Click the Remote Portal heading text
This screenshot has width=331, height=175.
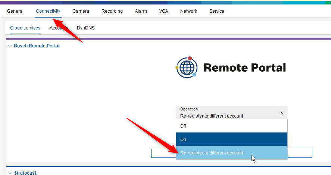[x=245, y=68]
